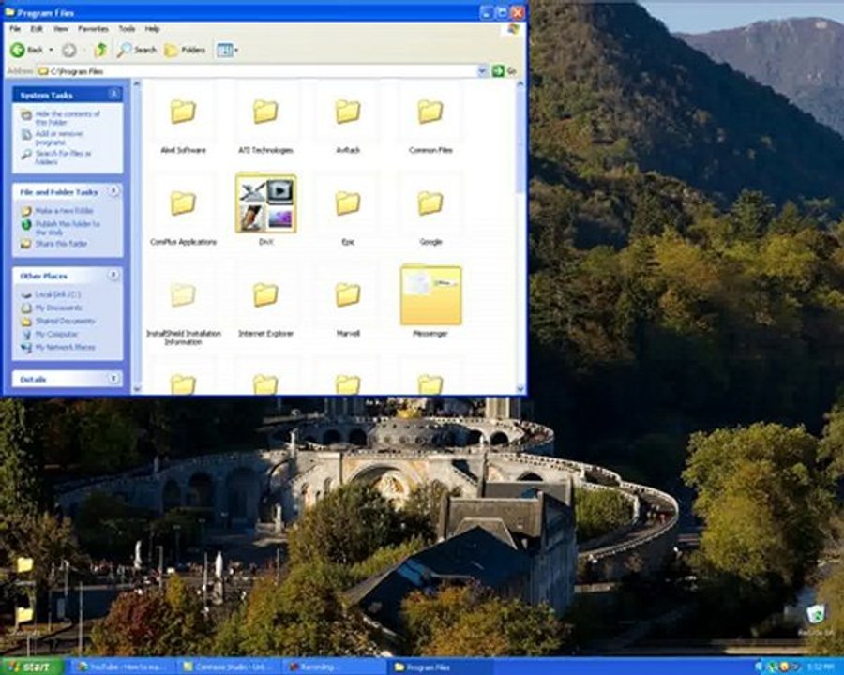Expand the address bar dropdown
This screenshot has width=844, height=675.
point(482,70)
